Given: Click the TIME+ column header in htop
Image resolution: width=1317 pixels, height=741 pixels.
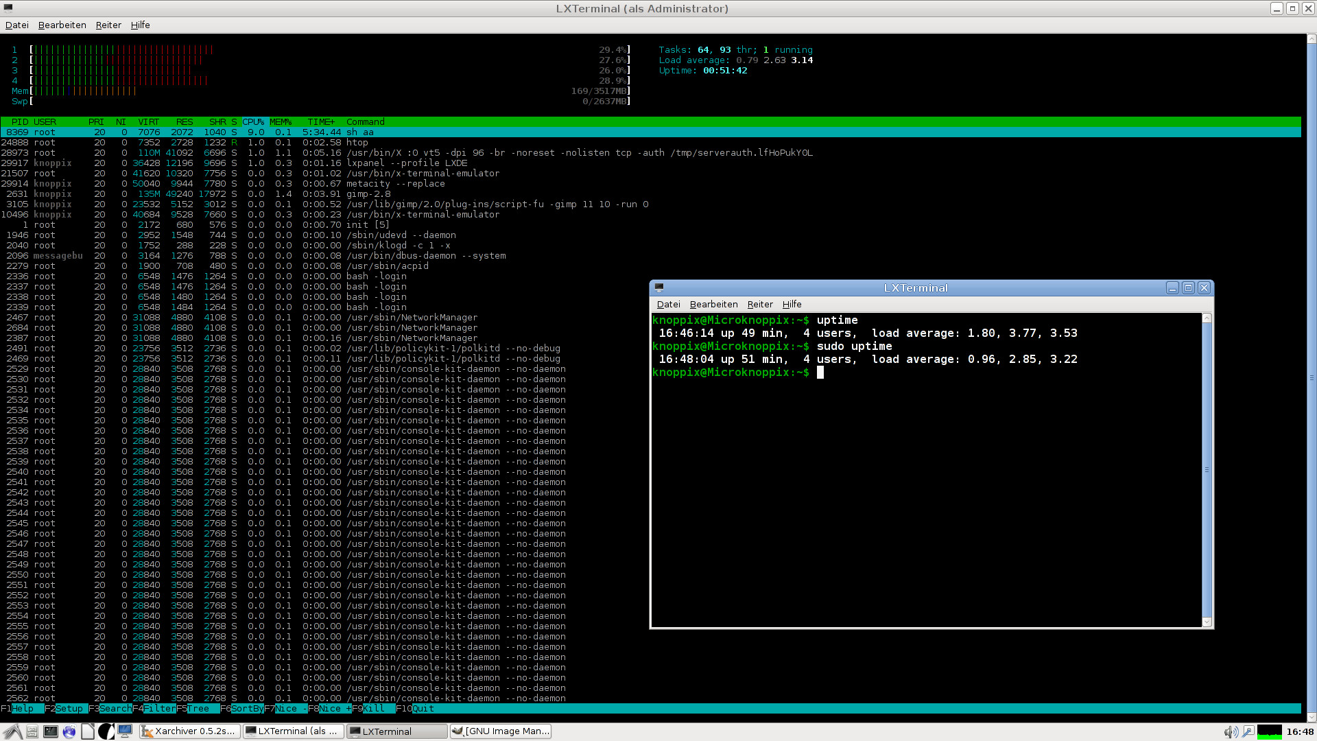Looking at the screenshot, I should 322,121.
